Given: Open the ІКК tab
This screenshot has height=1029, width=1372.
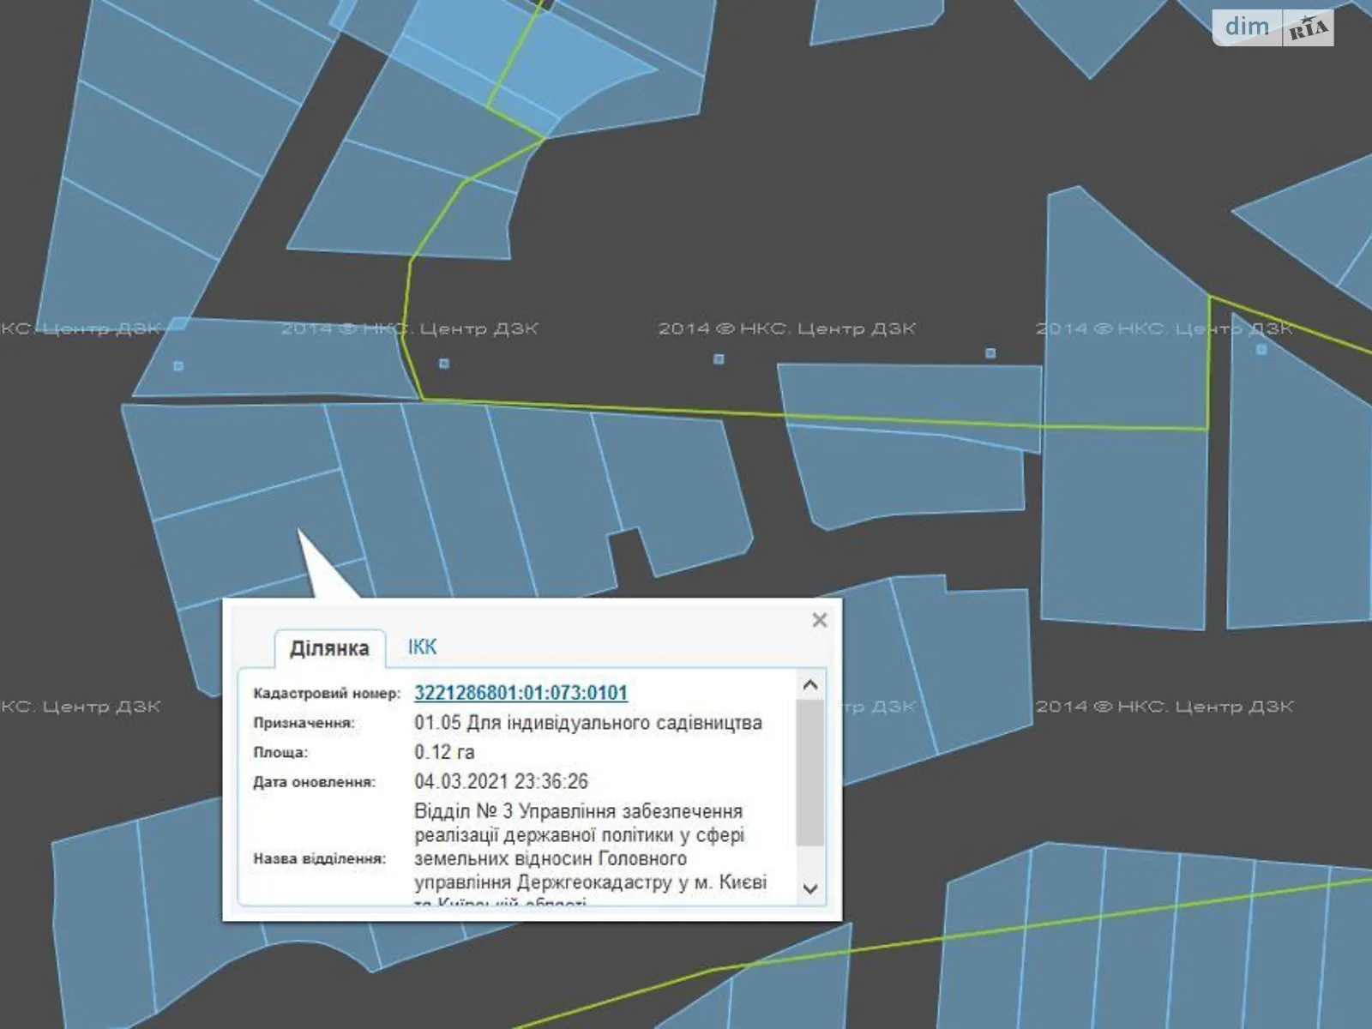Looking at the screenshot, I should [x=422, y=647].
